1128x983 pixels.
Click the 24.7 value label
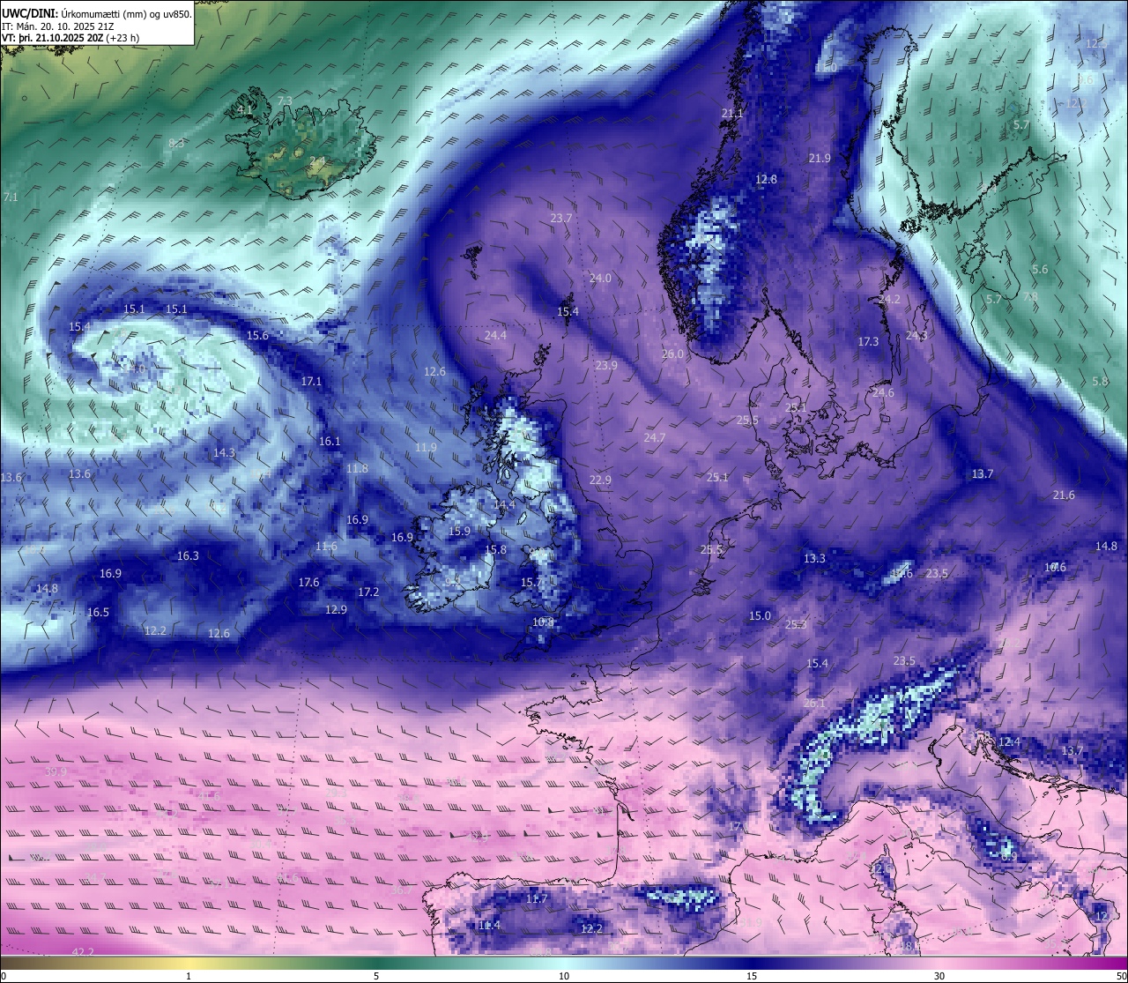tap(655, 438)
